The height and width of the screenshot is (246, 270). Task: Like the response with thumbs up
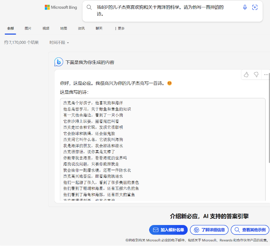(x=246, y=74)
